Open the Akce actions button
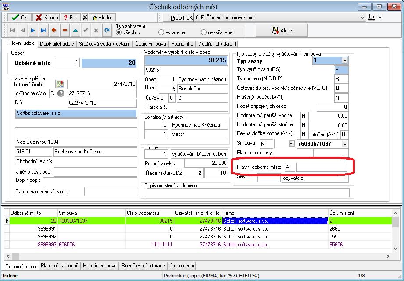 coord(282,31)
